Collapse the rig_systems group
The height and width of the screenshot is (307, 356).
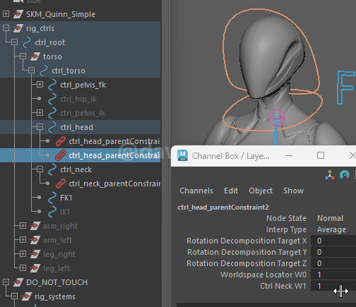click(x=14, y=296)
